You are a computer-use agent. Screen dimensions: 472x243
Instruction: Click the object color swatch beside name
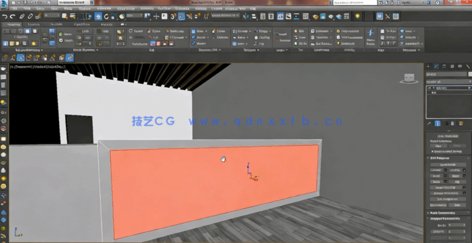point(469,74)
